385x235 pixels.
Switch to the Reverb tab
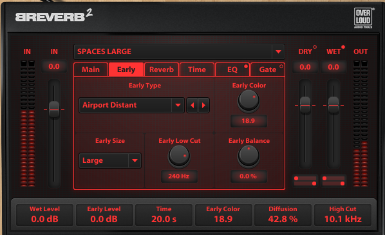coord(162,70)
